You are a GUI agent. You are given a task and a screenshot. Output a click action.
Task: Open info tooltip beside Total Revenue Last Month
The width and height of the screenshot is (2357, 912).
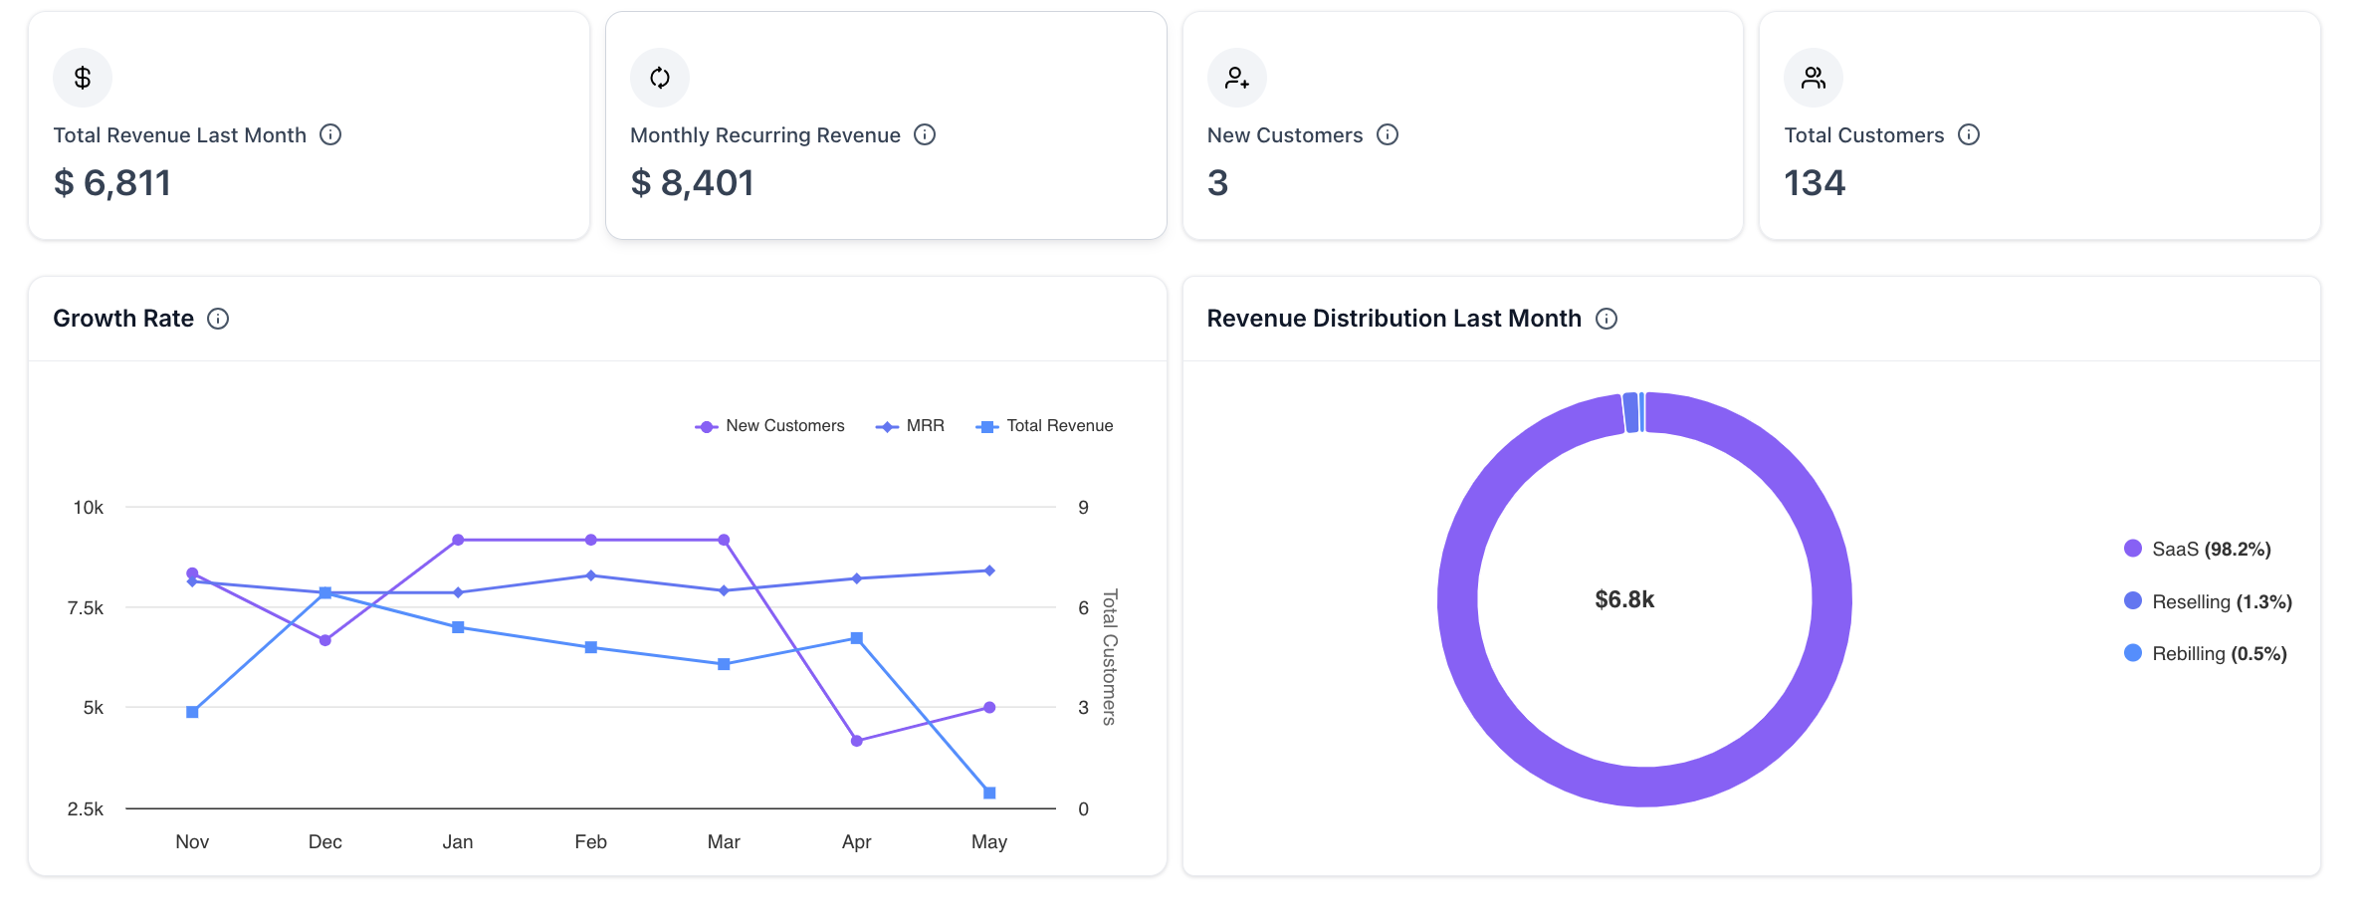pos(330,134)
